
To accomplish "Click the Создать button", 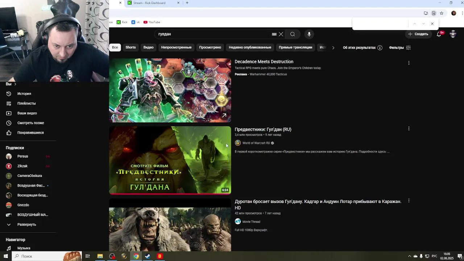I will (418, 34).
